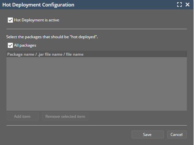Maximize the Hot Deployment Configuration dialog
The width and height of the screenshot is (194, 145).
[180, 5]
